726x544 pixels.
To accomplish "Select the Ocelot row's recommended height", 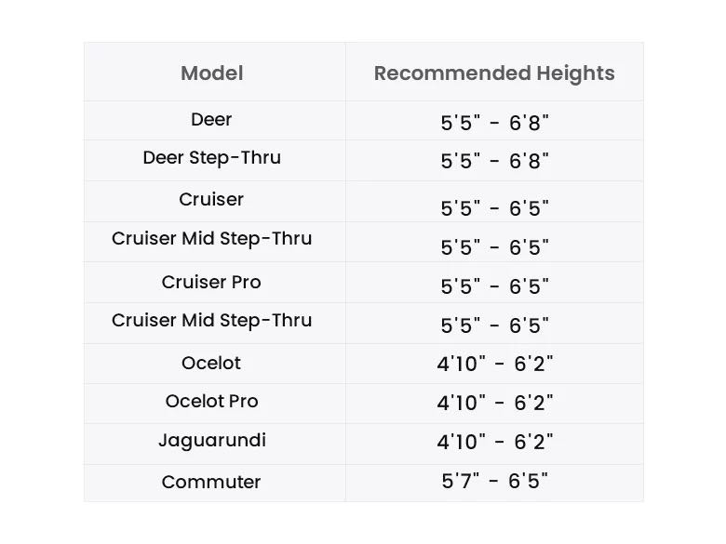I will pyautogui.click(x=494, y=364).
